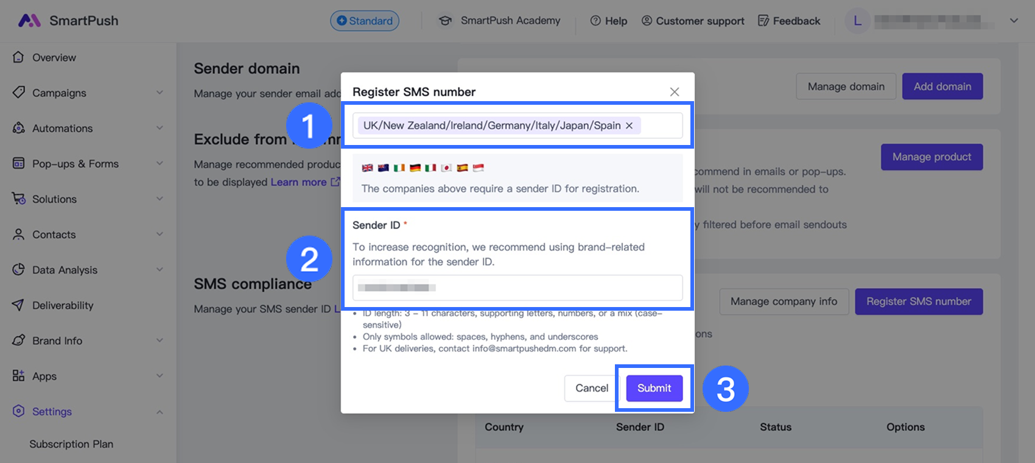Click the Deliverability paper plane icon
This screenshot has width=1035, height=463.
coord(19,305)
